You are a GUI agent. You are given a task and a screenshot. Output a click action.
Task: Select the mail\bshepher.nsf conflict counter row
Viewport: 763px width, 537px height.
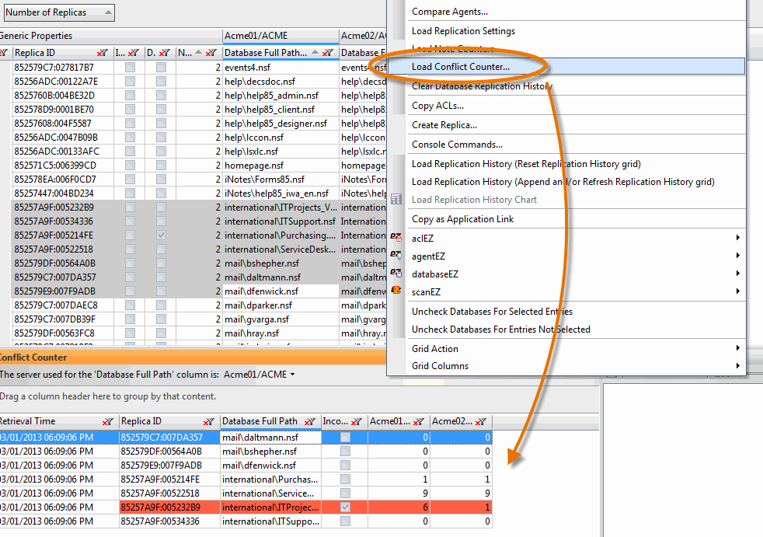click(x=260, y=452)
